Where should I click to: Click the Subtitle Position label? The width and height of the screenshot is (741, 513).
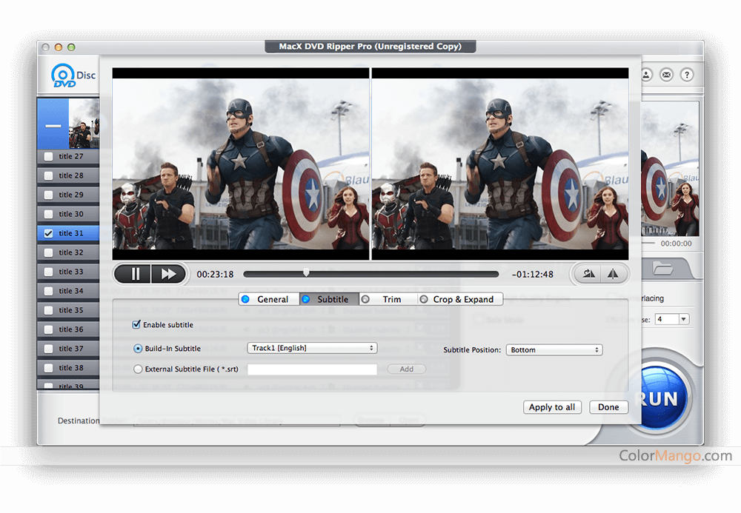[x=471, y=349]
